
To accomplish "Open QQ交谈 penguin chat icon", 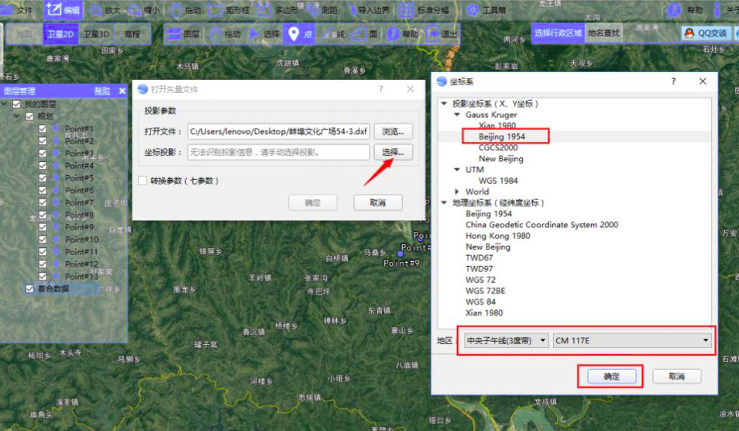I will pyautogui.click(x=689, y=33).
